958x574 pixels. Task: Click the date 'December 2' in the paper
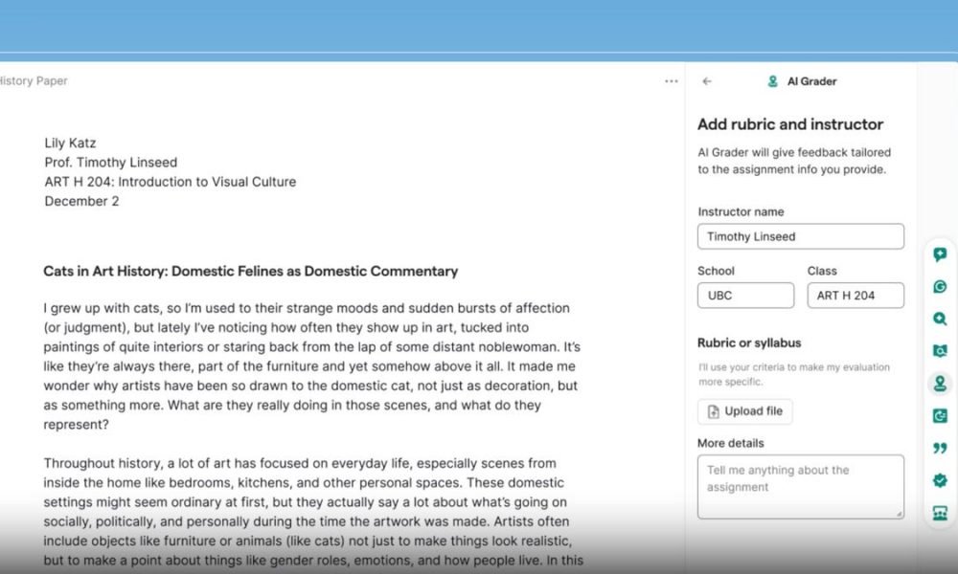click(x=81, y=201)
